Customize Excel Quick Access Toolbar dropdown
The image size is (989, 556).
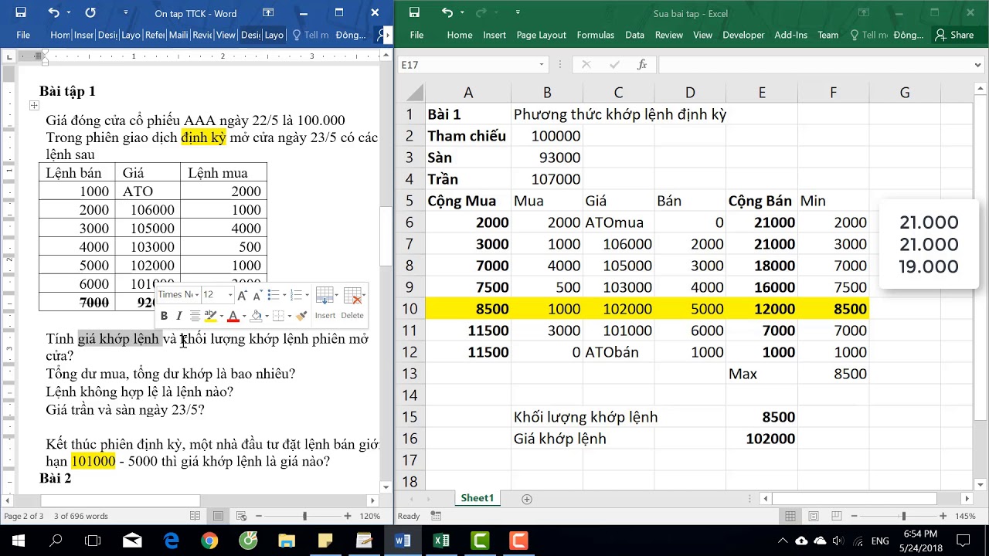coord(517,12)
